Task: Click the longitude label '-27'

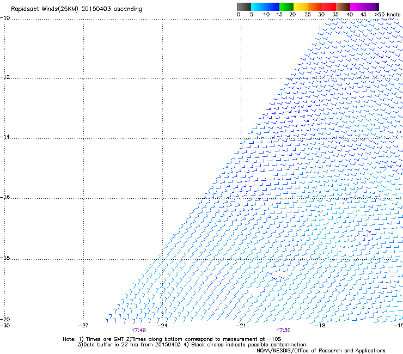Action: [83, 326]
